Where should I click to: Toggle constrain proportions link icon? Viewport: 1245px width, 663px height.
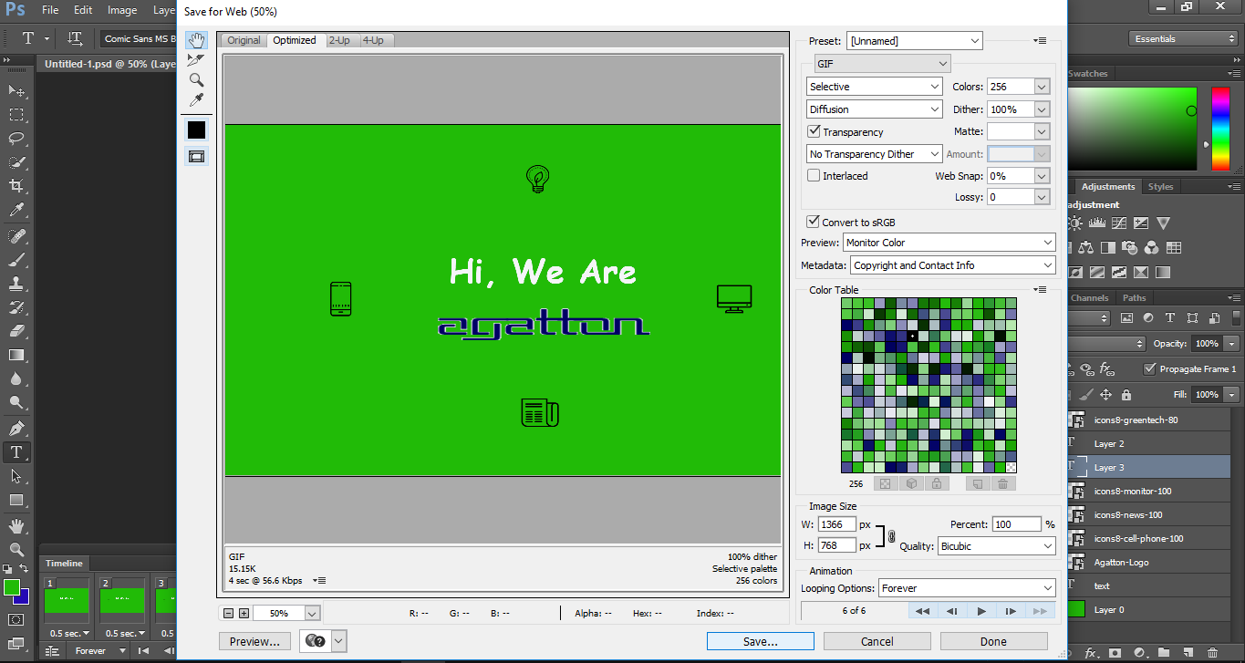[891, 536]
